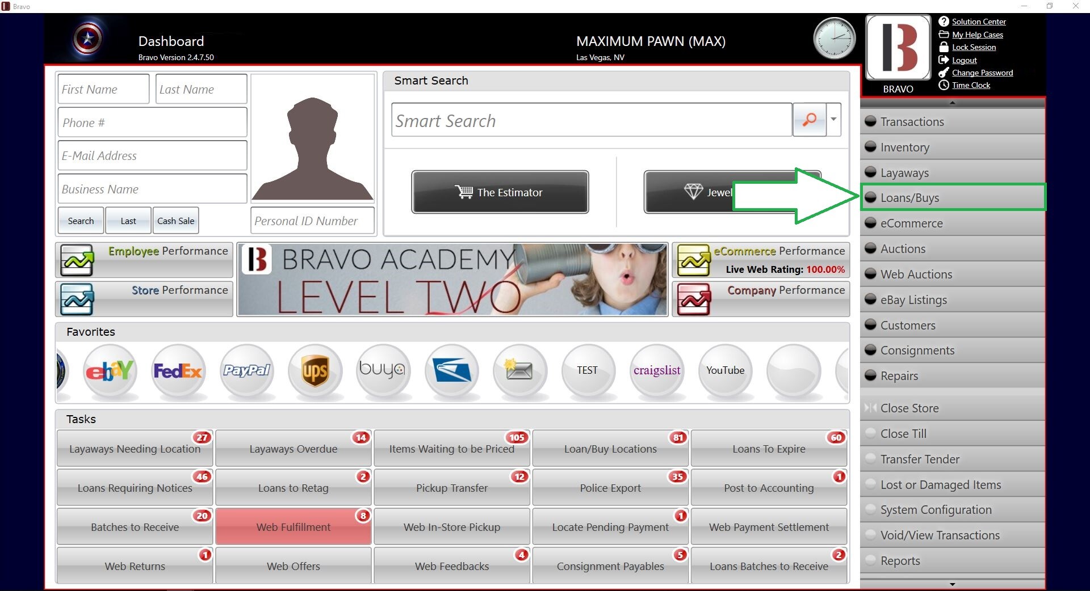Open the USPS eagle favorite icon
This screenshot has height=591, width=1090.
pyautogui.click(x=452, y=371)
